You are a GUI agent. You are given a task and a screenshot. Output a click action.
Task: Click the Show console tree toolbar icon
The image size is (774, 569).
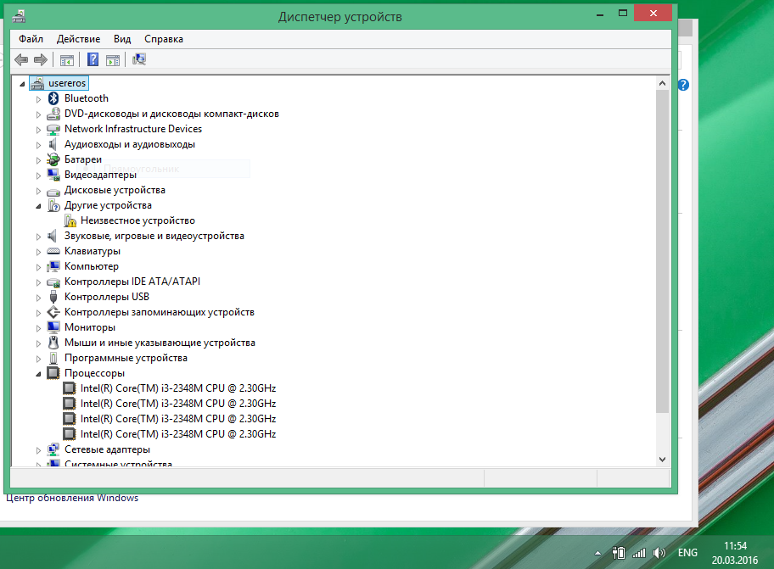coord(67,60)
